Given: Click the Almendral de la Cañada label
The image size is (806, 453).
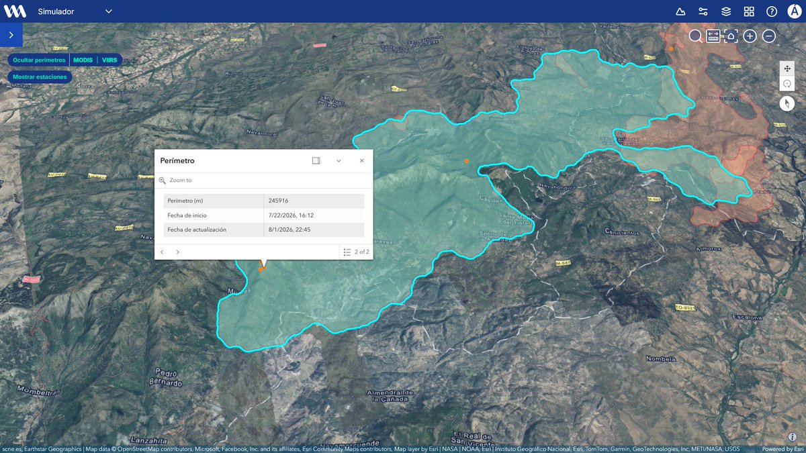Looking at the screenshot, I should pos(390,395).
